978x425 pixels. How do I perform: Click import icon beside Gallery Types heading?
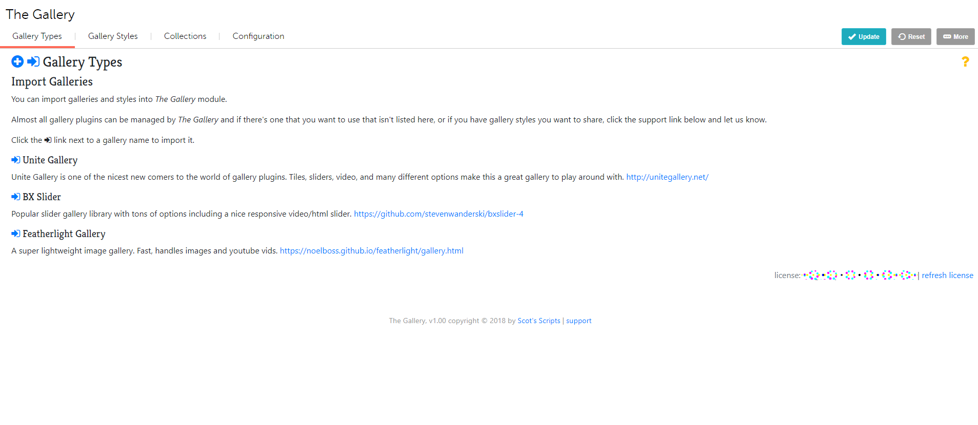(x=33, y=61)
